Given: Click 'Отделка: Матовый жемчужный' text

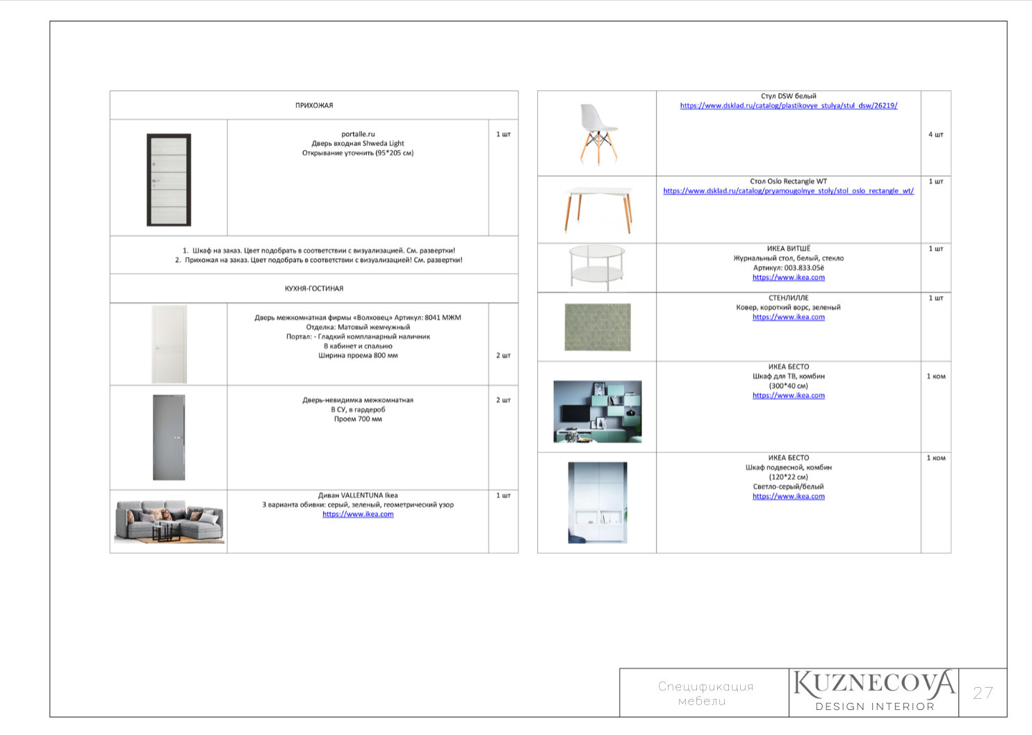Looking at the screenshot, I should tap(358, 327).
